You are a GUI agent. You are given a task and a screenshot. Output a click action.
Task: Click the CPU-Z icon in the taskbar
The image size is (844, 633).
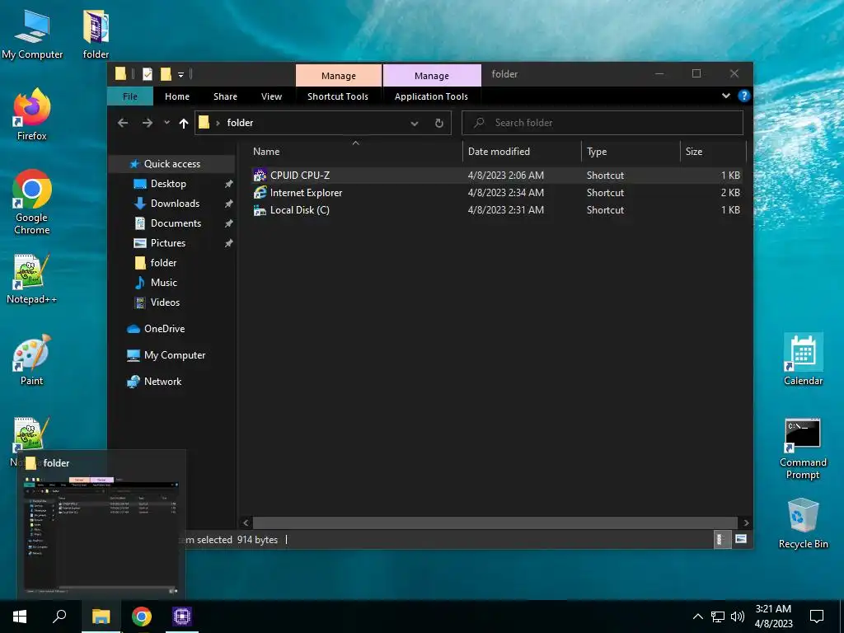pyautogui.click(x=182, y=617)
